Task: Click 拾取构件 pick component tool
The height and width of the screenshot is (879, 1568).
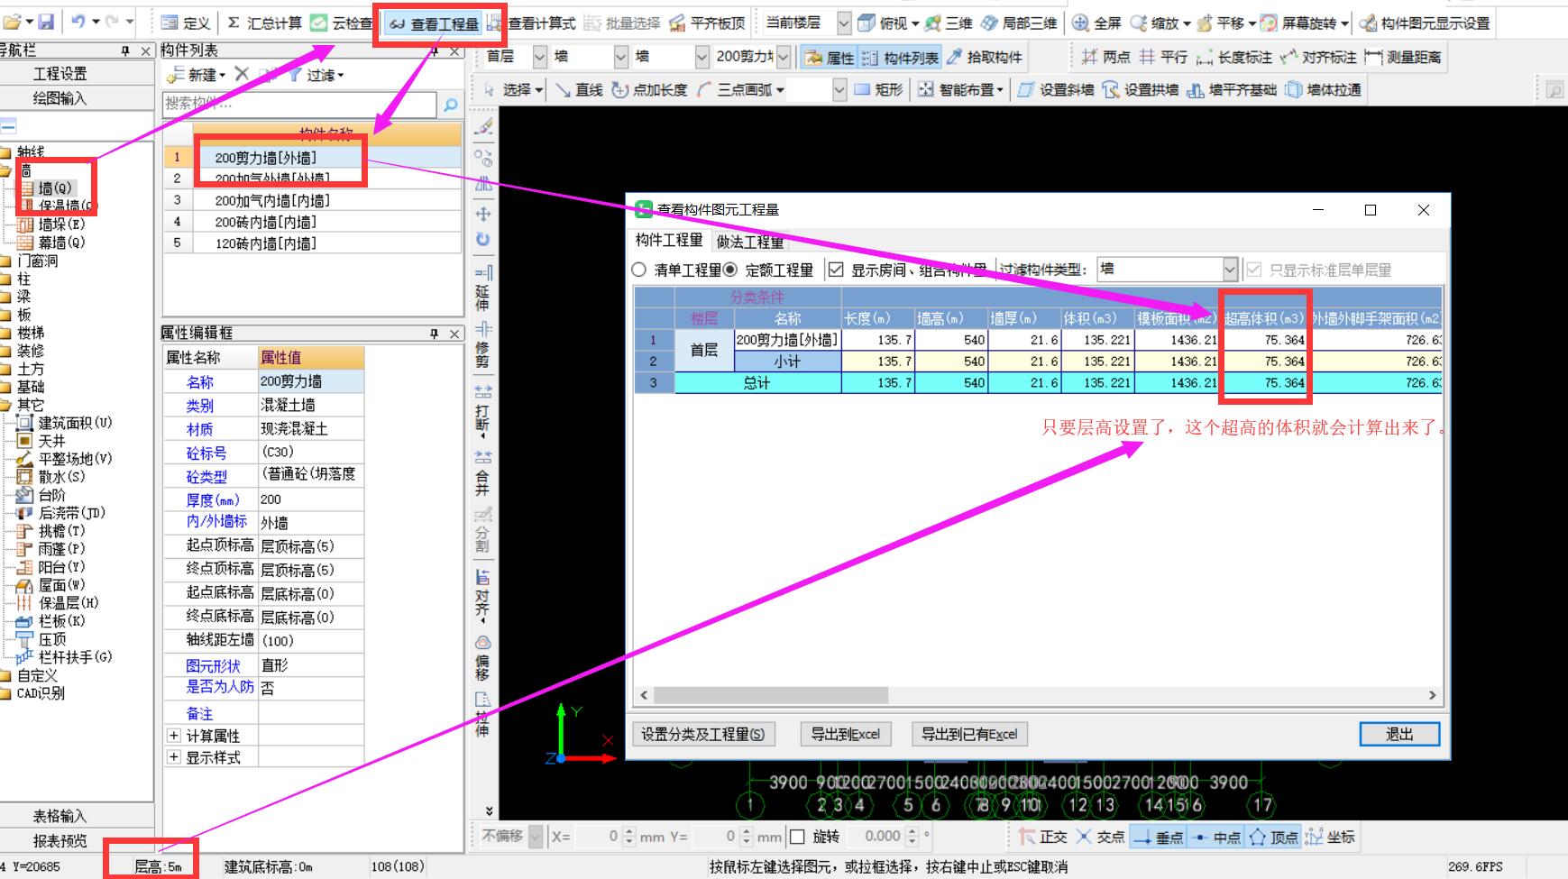Action: click(986, 57)
